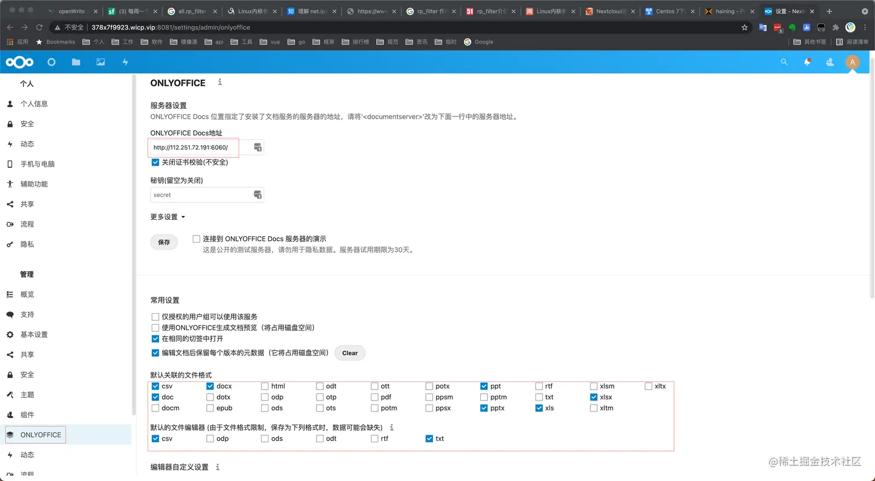Open the user avatar A menu

852,62
